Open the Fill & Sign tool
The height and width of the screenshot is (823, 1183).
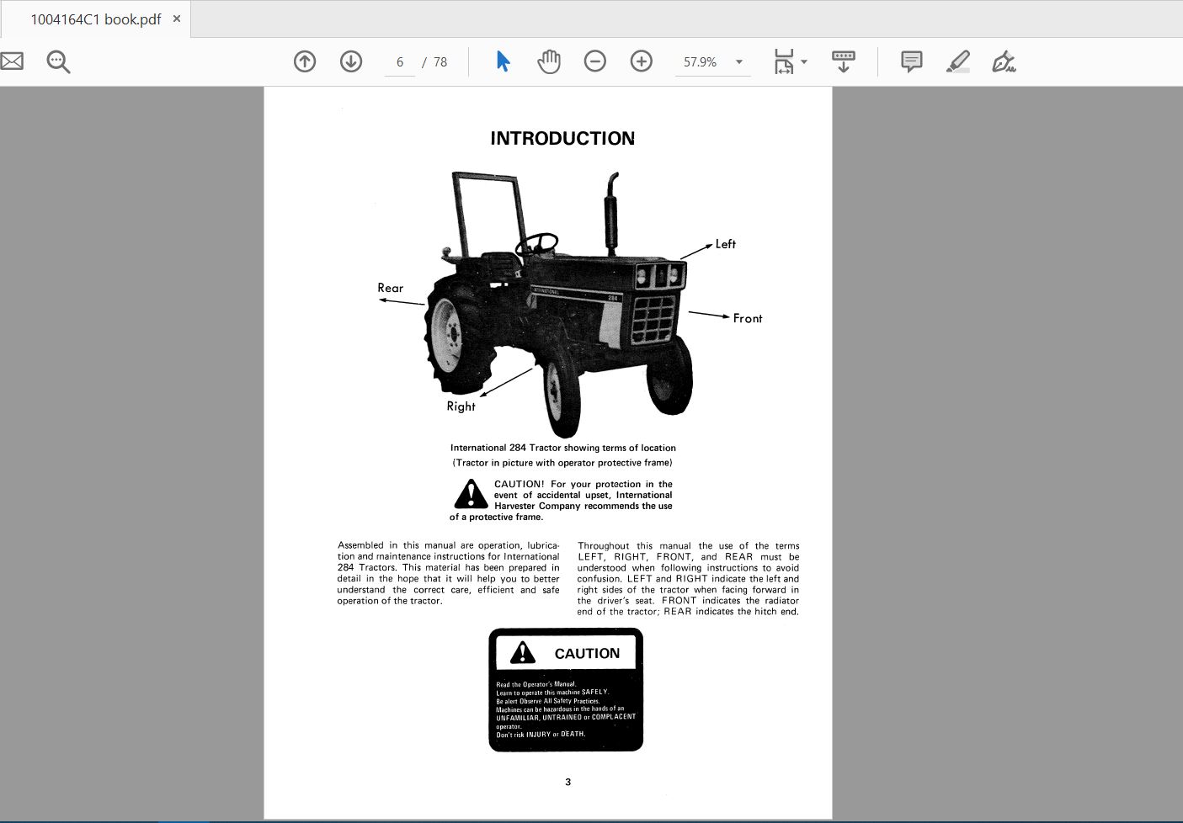1004,61
